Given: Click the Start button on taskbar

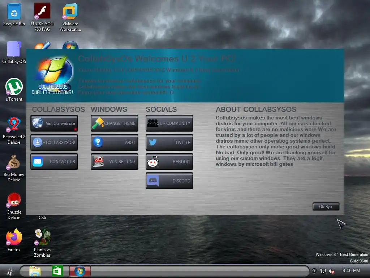Looking at the screenshot, I should pos(9,271).
